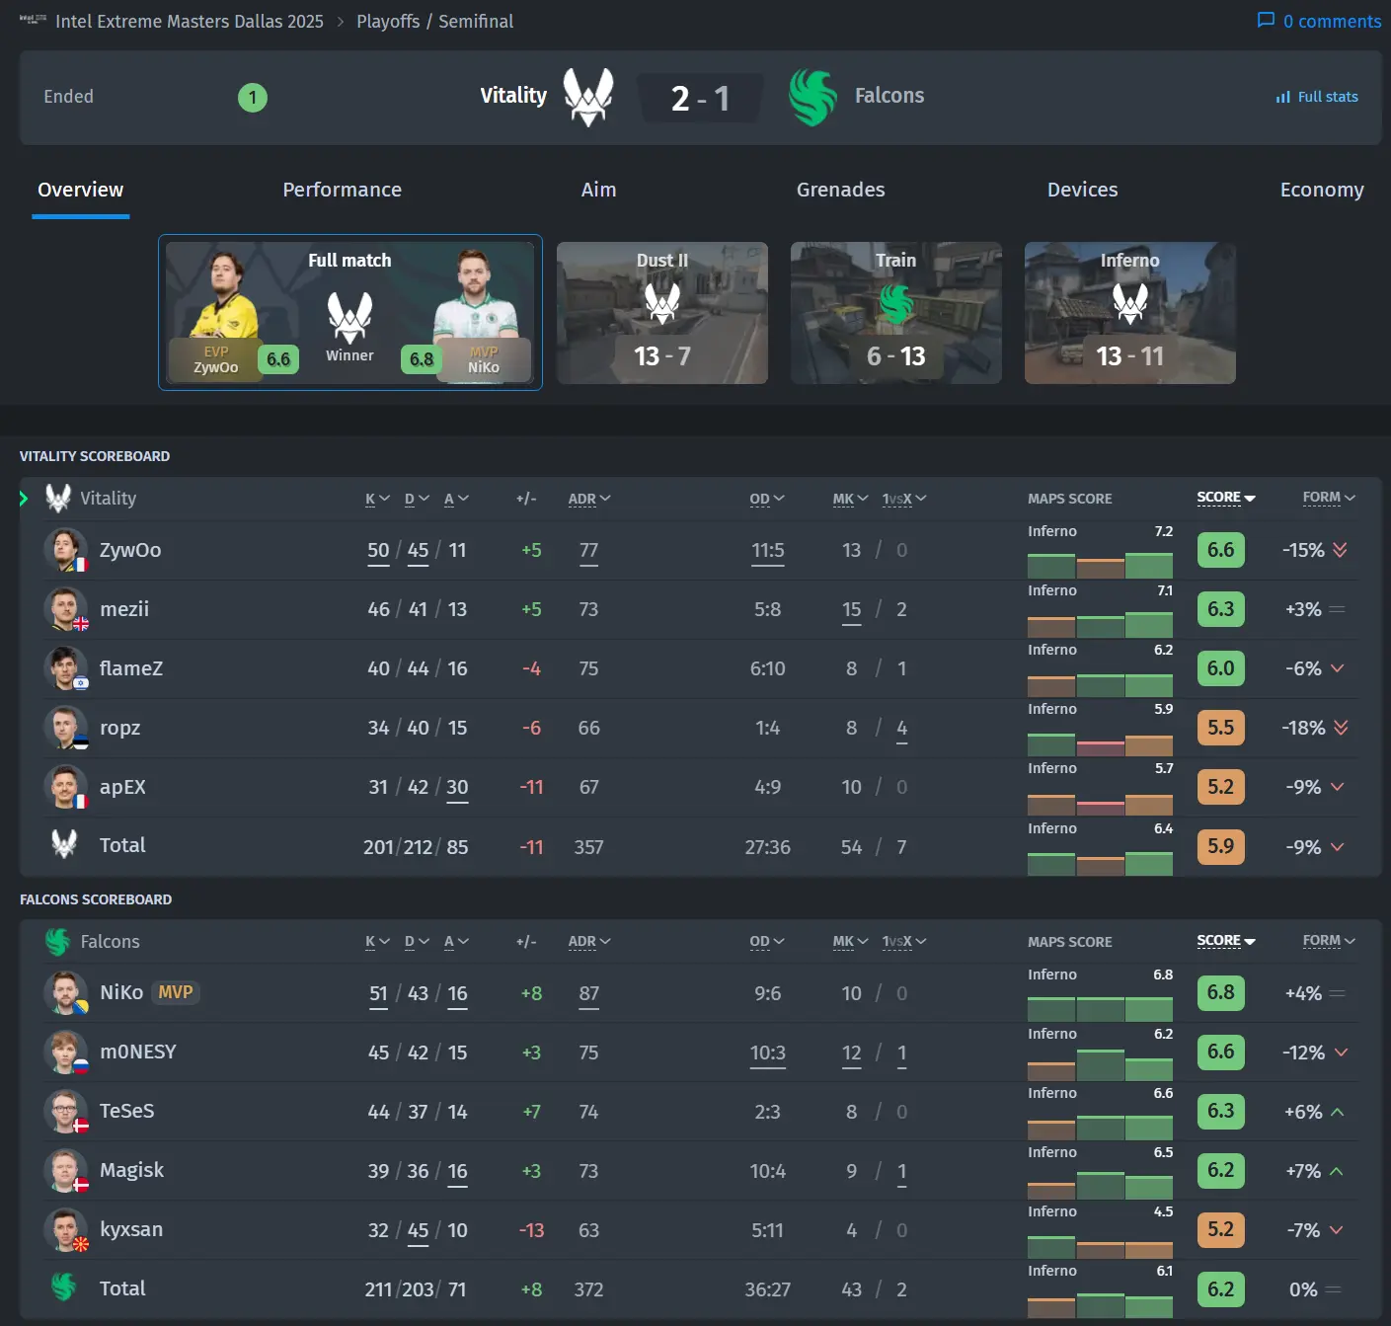Click Falcons logo in the Total row
The image size is (1391, 1326).
tap(64, 1287)
